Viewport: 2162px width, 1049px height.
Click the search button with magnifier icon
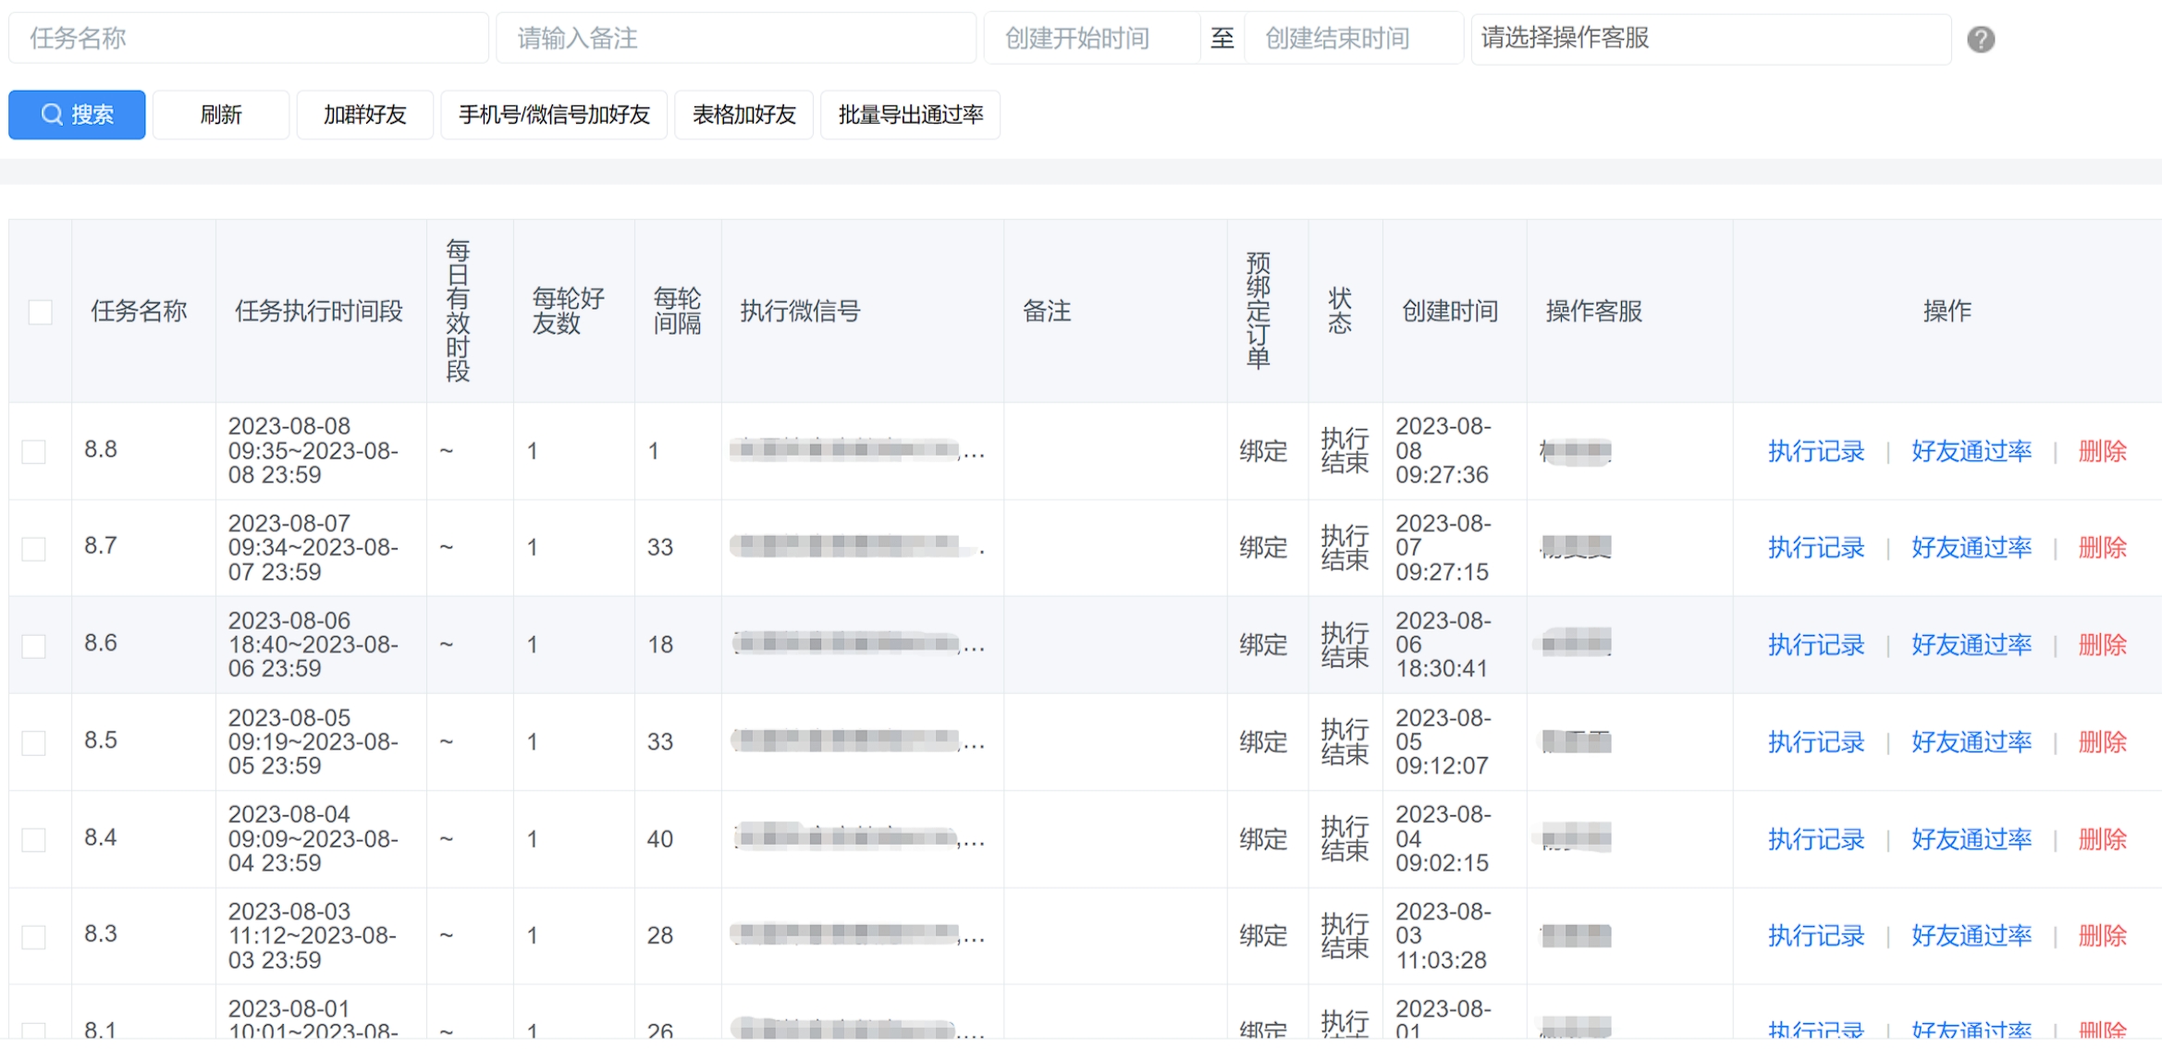[x=77, y=115]
